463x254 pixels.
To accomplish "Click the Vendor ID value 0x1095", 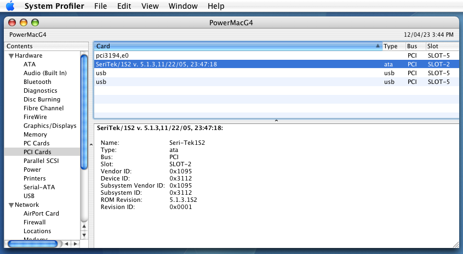I will (x=180, y=172).
